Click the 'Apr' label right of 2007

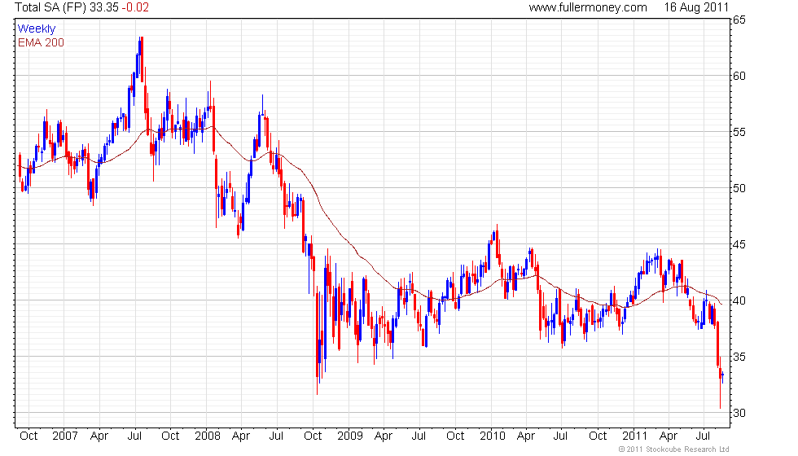(x=99, y=436)
